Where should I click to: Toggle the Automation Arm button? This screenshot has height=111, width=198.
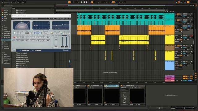coord(92,2)
